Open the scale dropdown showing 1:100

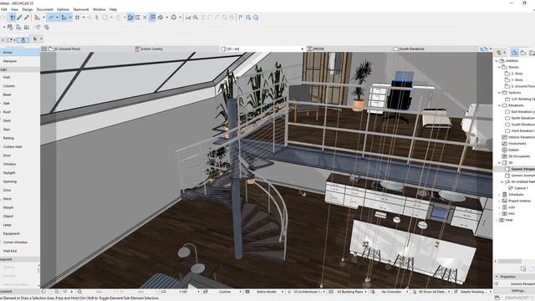(x=184, y=292)
